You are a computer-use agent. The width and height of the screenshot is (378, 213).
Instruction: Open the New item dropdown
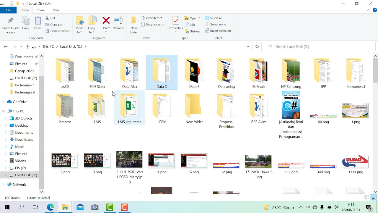pos(151,18)
